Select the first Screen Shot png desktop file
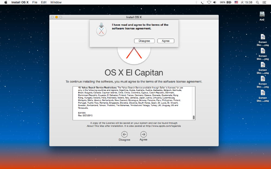 point(263,37)
